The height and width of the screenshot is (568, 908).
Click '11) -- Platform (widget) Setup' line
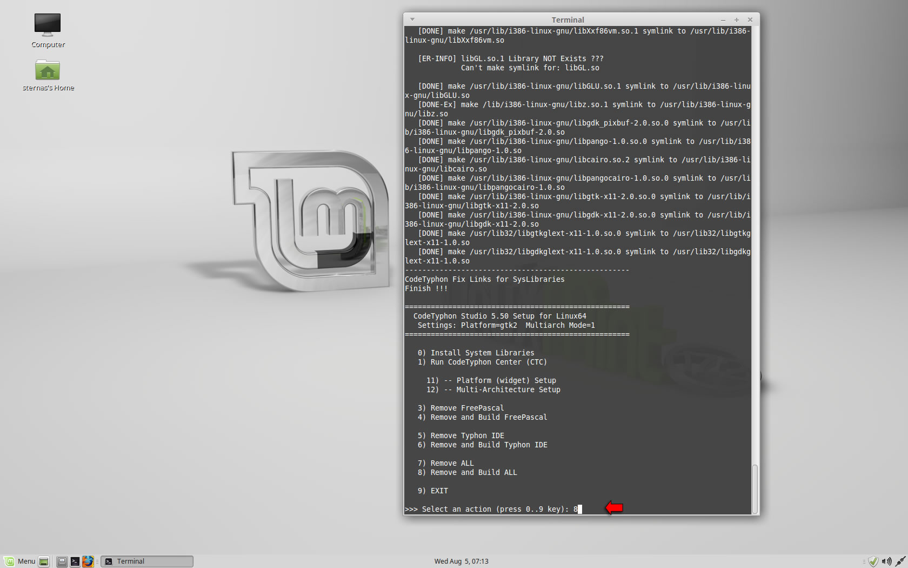(491, 380)
